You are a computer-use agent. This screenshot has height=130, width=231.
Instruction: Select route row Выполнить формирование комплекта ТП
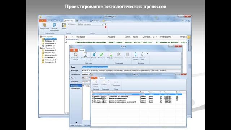pos(137,102)
